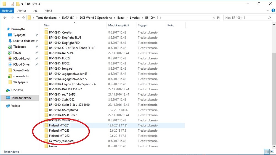The height and width of the screenshot is (155, 276).
Task: Click the Germany_standard folder icon
Action: 46,141
